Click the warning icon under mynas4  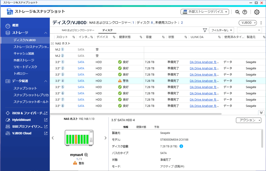(x=75, y=163)
